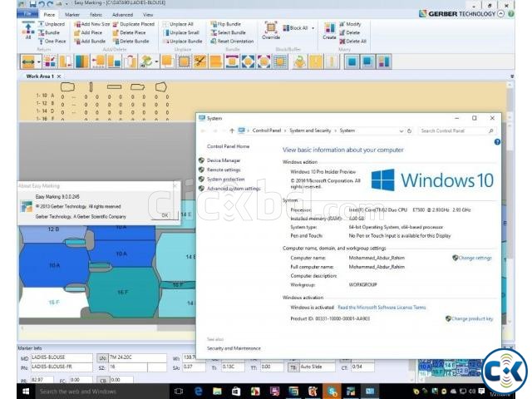Click the LN button in Marker Info
The image size is (532, 399).
coord(102,358)
